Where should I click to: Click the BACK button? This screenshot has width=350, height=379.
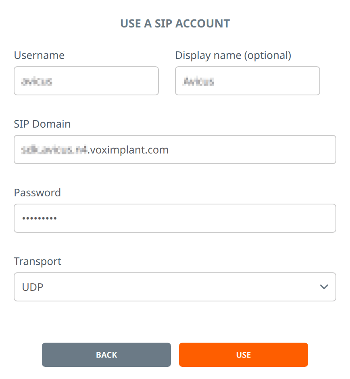[x=106, y=355]
